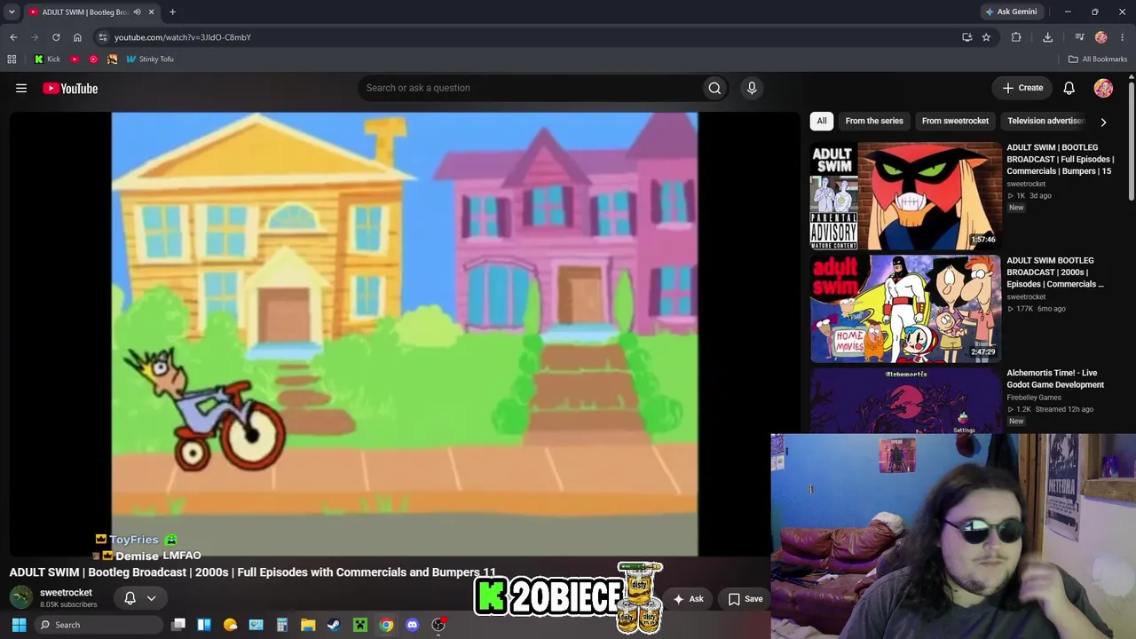Open File Explorer from the taskbar
Image resolution: width=1136 pixels, height=639 pixels.
pos(308,625)
